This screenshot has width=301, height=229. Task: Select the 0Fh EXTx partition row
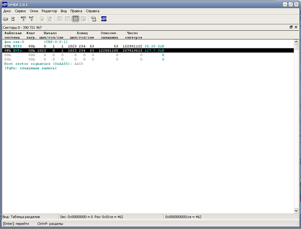pos(148,50)
